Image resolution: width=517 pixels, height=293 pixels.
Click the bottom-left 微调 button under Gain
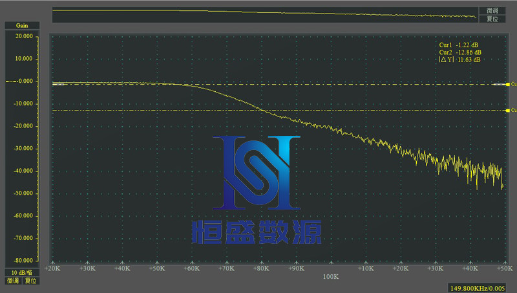pos(13,281)
